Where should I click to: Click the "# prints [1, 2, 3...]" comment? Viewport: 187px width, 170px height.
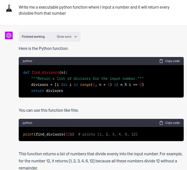(108, 134)
